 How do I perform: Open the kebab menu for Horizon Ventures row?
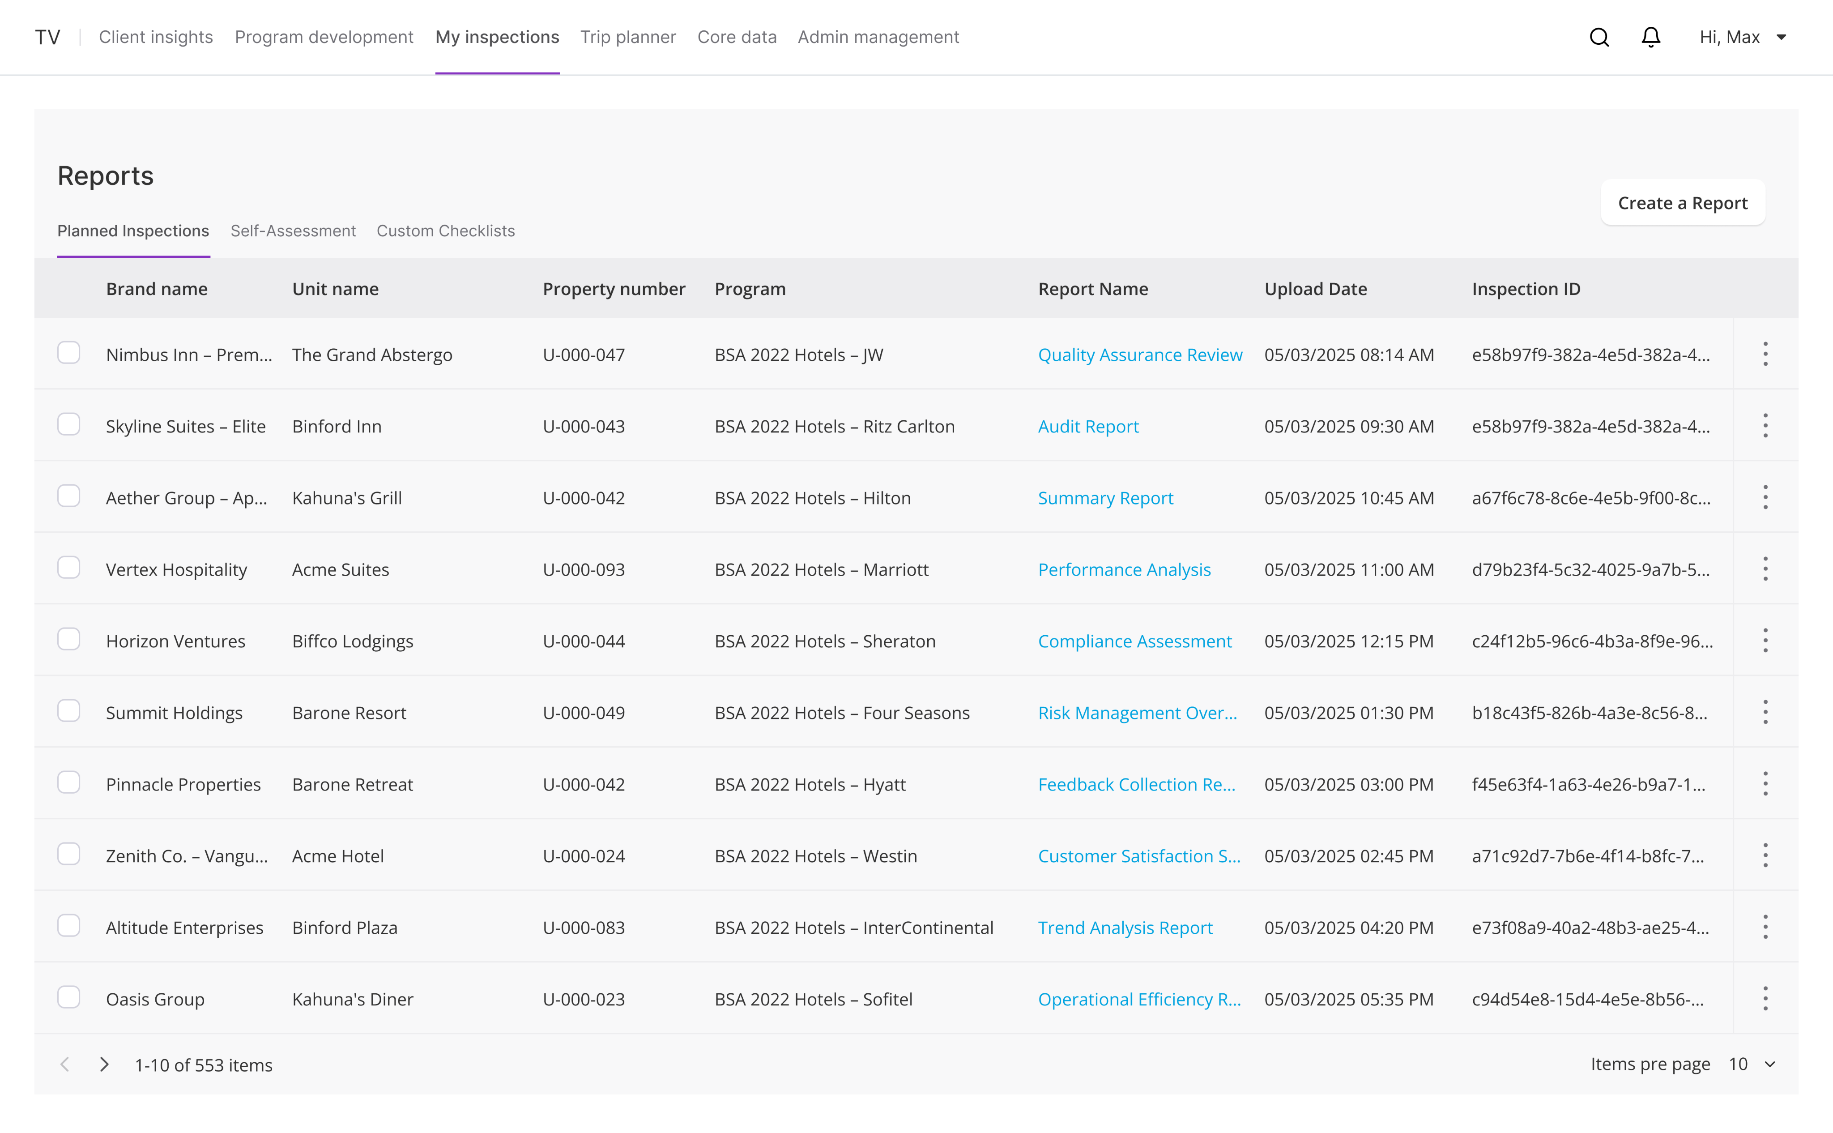click(x=1765, y=640)
